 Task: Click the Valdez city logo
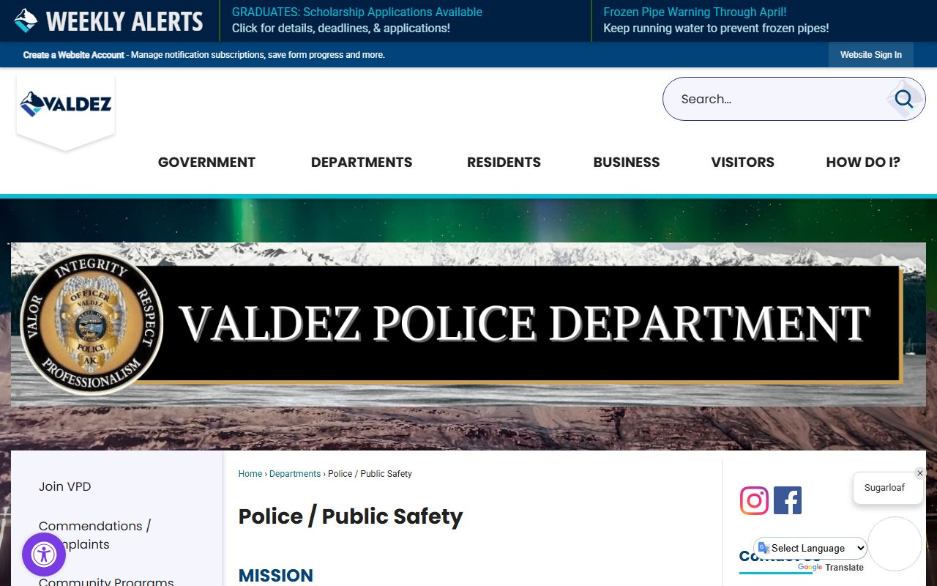coord(66,105)
